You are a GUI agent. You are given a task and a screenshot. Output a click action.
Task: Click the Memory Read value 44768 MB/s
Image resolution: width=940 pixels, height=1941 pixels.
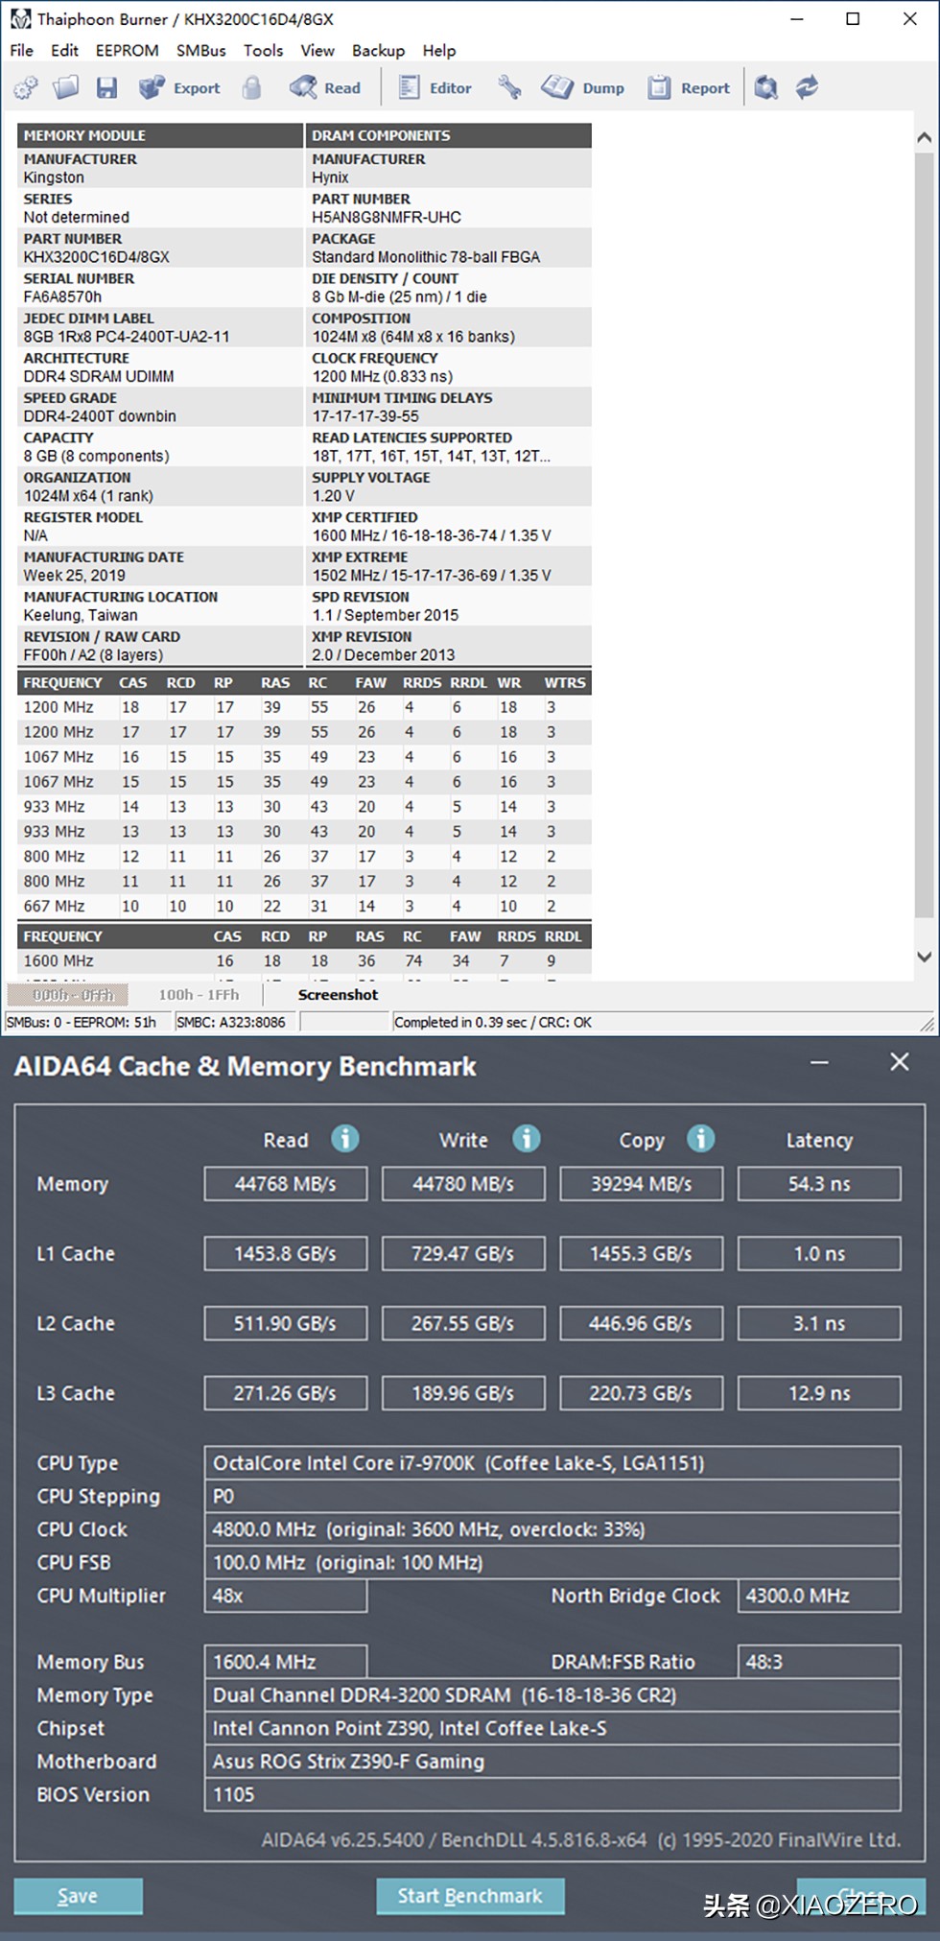pyautogui.click(x=286, y=1184)
